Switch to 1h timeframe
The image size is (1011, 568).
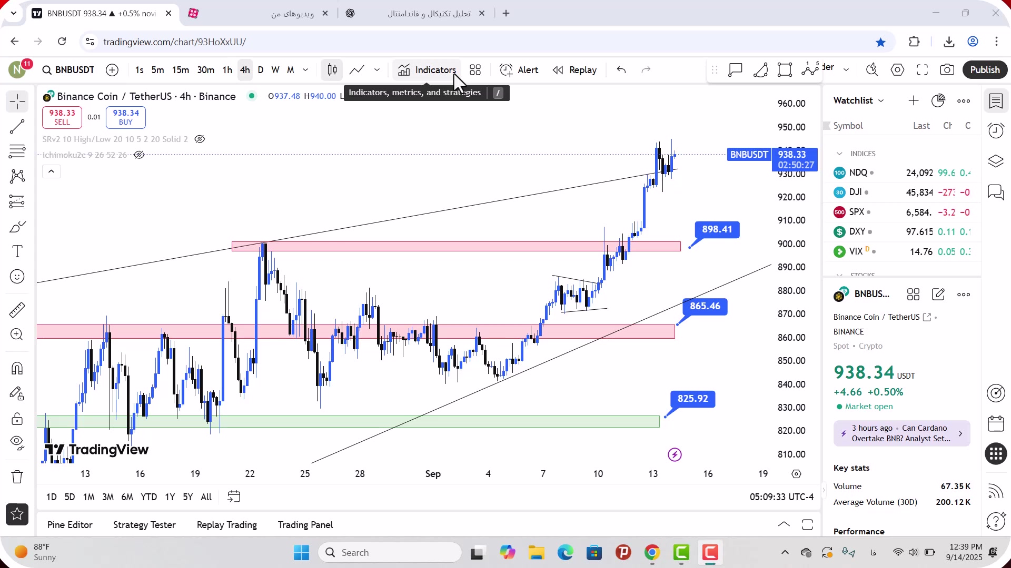click(x=227, y=70)
